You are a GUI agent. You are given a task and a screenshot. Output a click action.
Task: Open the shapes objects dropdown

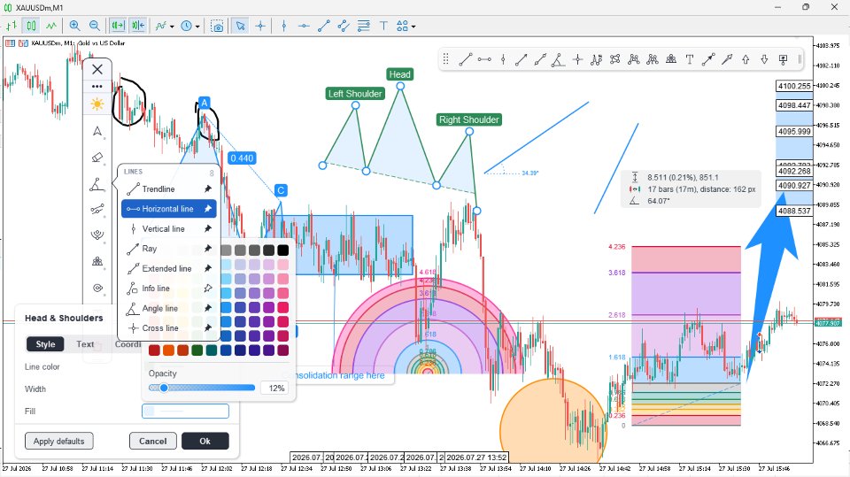click(406, 26)
